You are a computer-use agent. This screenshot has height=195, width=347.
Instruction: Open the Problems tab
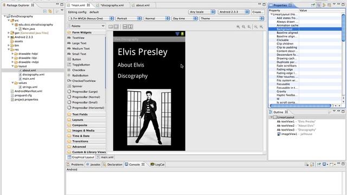(75, 165)
